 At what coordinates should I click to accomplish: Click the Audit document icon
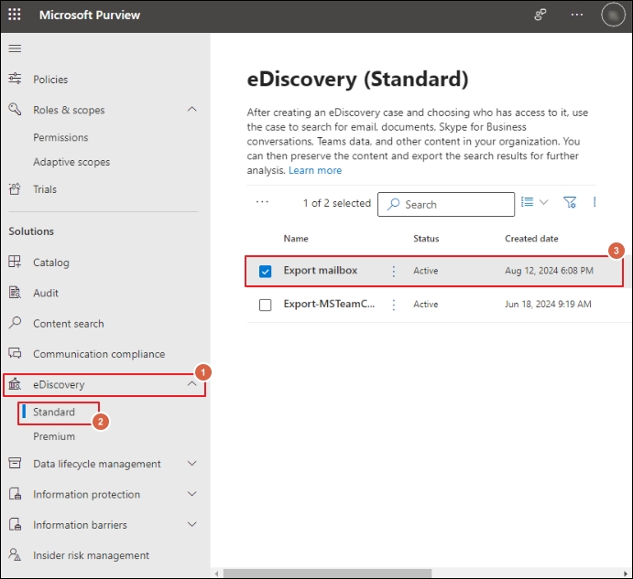[x=15, y=293]
